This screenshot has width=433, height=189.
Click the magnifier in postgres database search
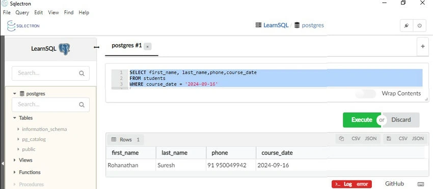(82, 105)
